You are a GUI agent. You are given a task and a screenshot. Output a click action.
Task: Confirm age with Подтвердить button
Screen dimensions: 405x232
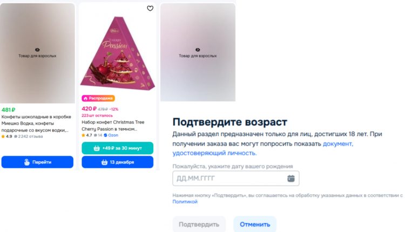[199, 224]
